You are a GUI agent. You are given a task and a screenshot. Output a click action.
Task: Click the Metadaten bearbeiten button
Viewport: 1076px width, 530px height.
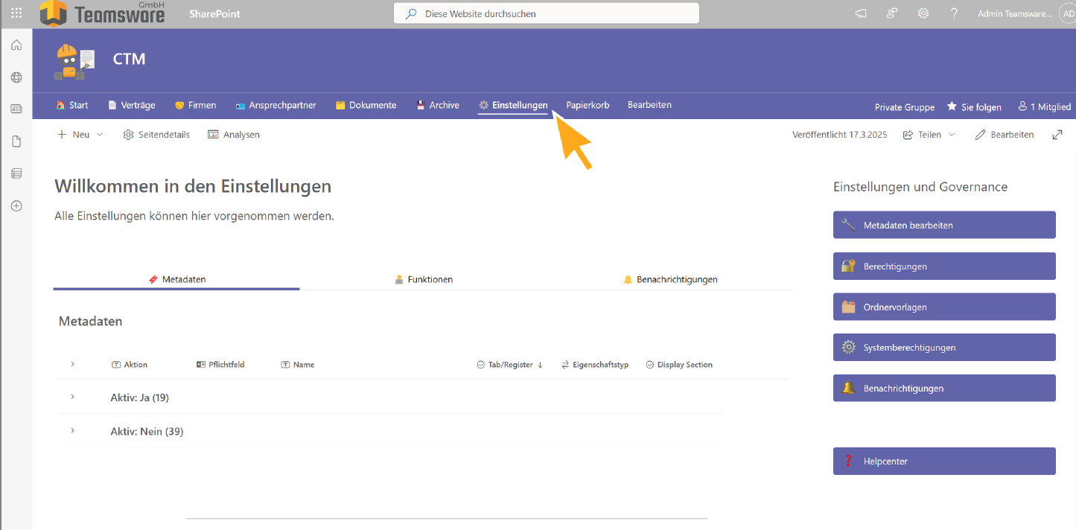point(943,225)
